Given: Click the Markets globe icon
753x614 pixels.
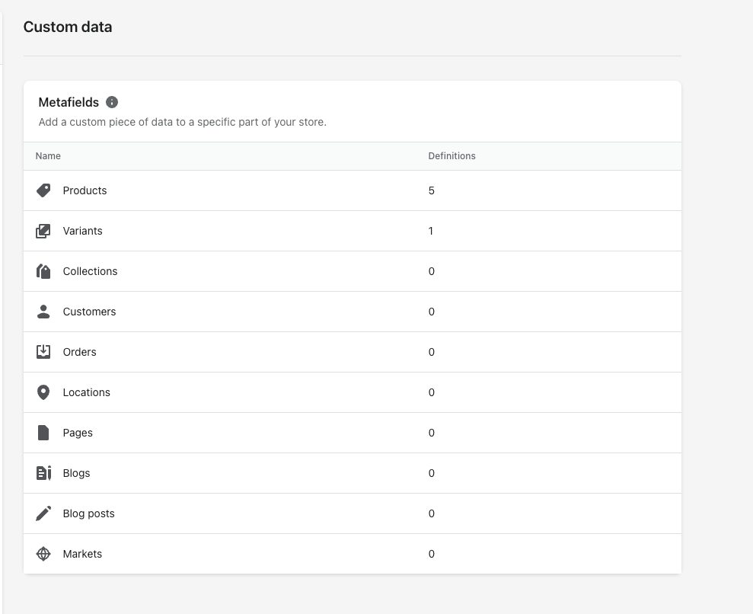Looking at the screenshot, I should coord(43,554).
